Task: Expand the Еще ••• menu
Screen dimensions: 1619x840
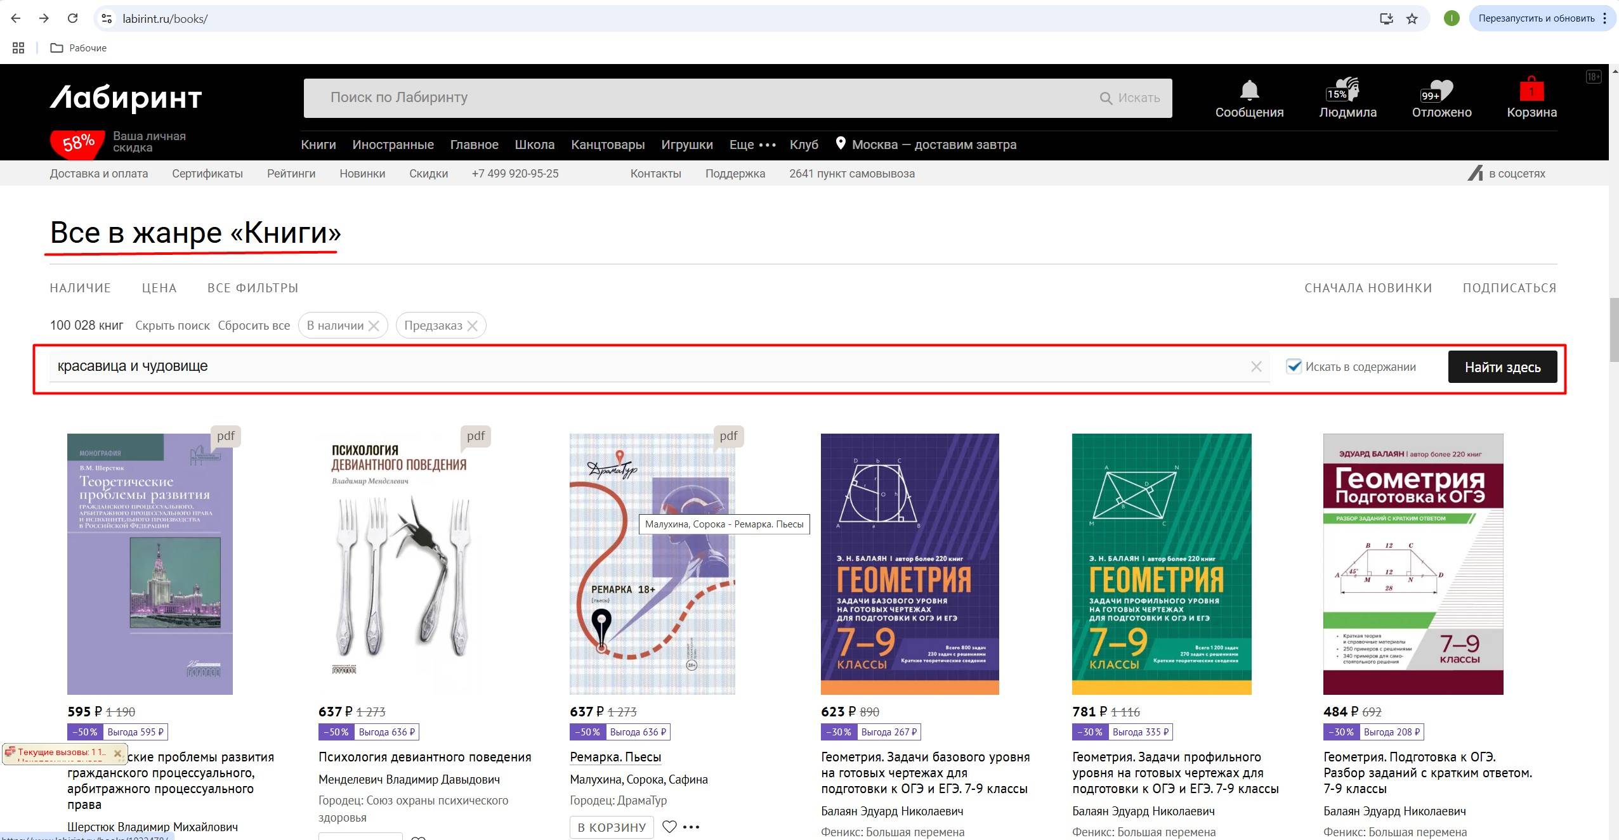Action: click(x=752, y=145)
